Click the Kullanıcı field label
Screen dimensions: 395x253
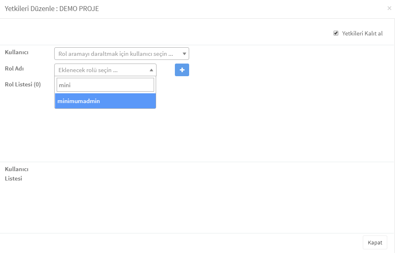(x=17, y=53)
